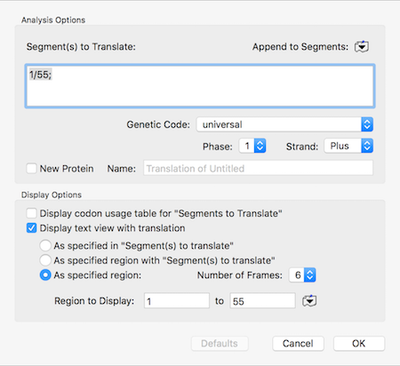Open the Region to Display popup icon

coord(309,301)
